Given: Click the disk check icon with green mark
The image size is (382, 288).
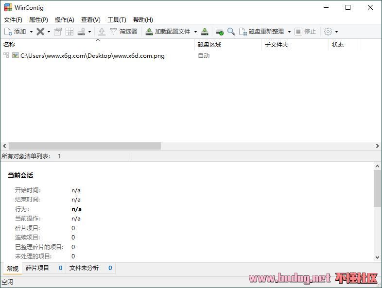Looking at the screenshot, I should tap(220, 32).
